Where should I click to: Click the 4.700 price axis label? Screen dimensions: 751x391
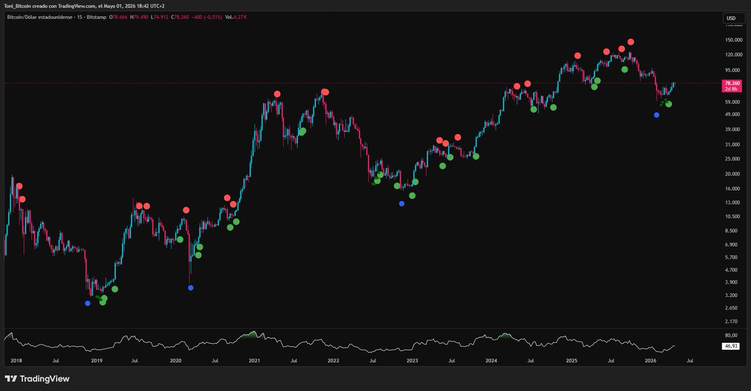click(731, 270)
